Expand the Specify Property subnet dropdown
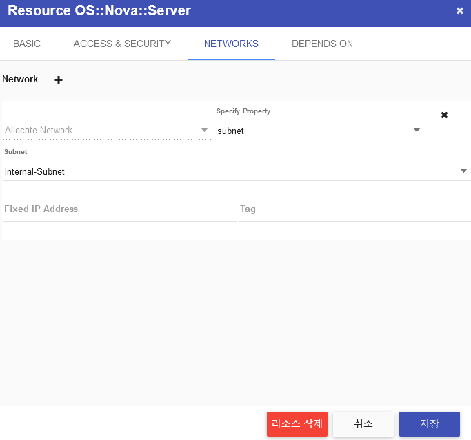This screenshot has height=440, width=471. click(320, 131)
